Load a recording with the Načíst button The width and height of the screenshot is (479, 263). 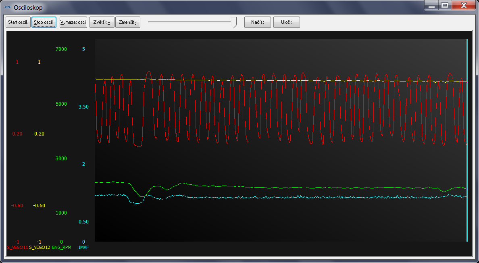tap(258, 22)
